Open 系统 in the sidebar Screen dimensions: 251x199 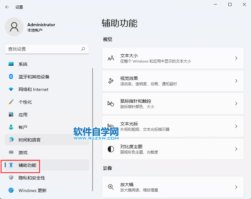click(23, 64)
